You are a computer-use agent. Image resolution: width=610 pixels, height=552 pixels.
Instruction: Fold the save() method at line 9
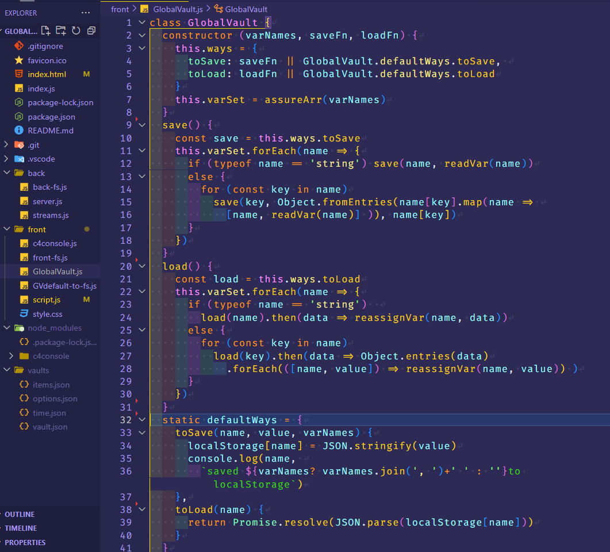pyautogui.click(x=142, y=125)
